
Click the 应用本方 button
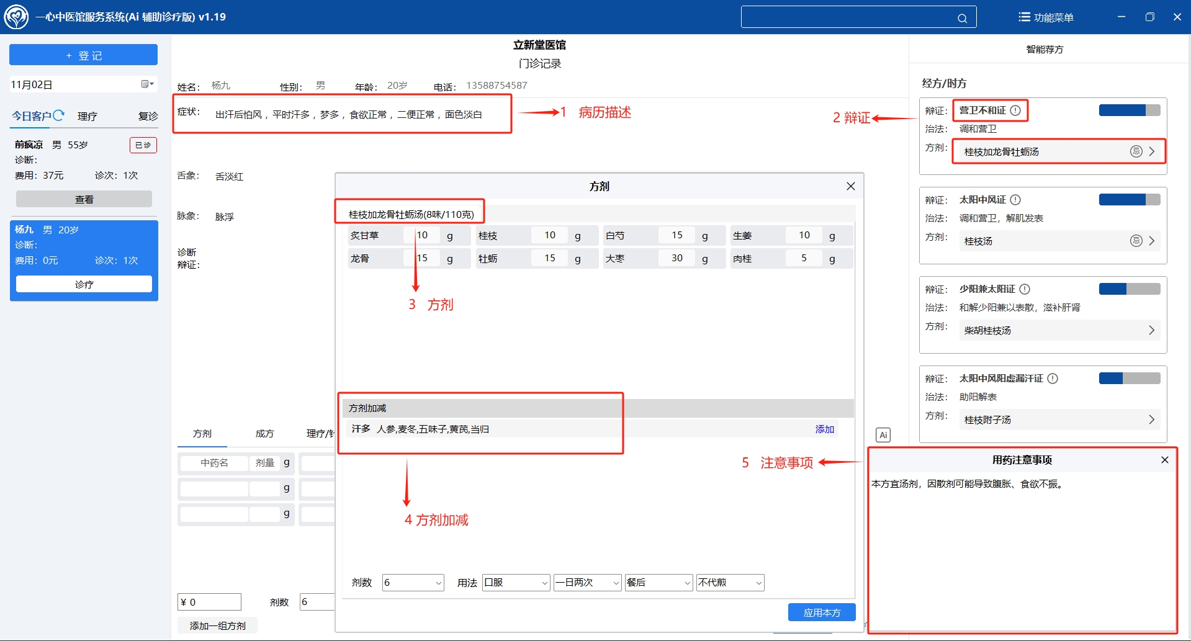[x=821, y=612]
